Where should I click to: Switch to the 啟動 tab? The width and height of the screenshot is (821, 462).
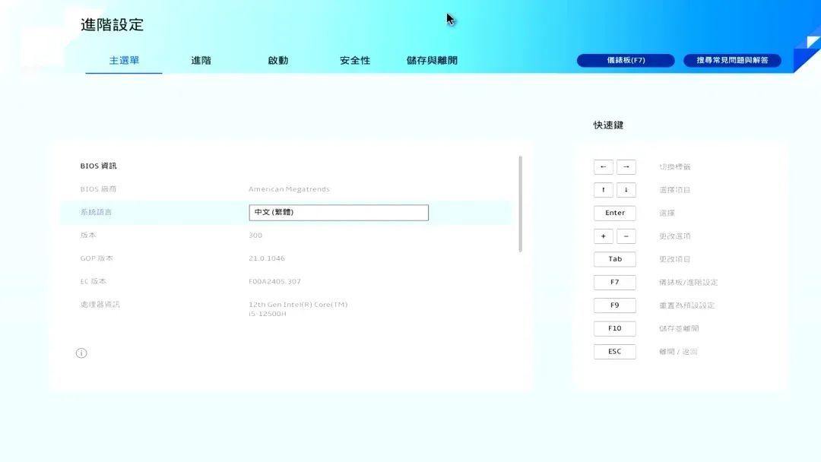(278, 60)
